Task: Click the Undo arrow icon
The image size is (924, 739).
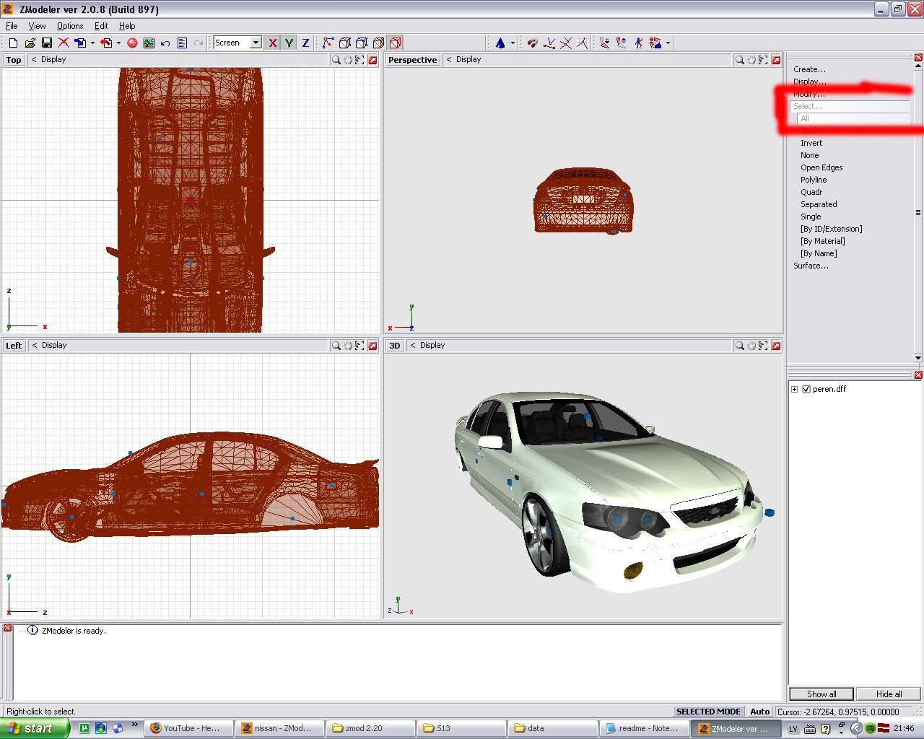Action: [x=165, y=43]
